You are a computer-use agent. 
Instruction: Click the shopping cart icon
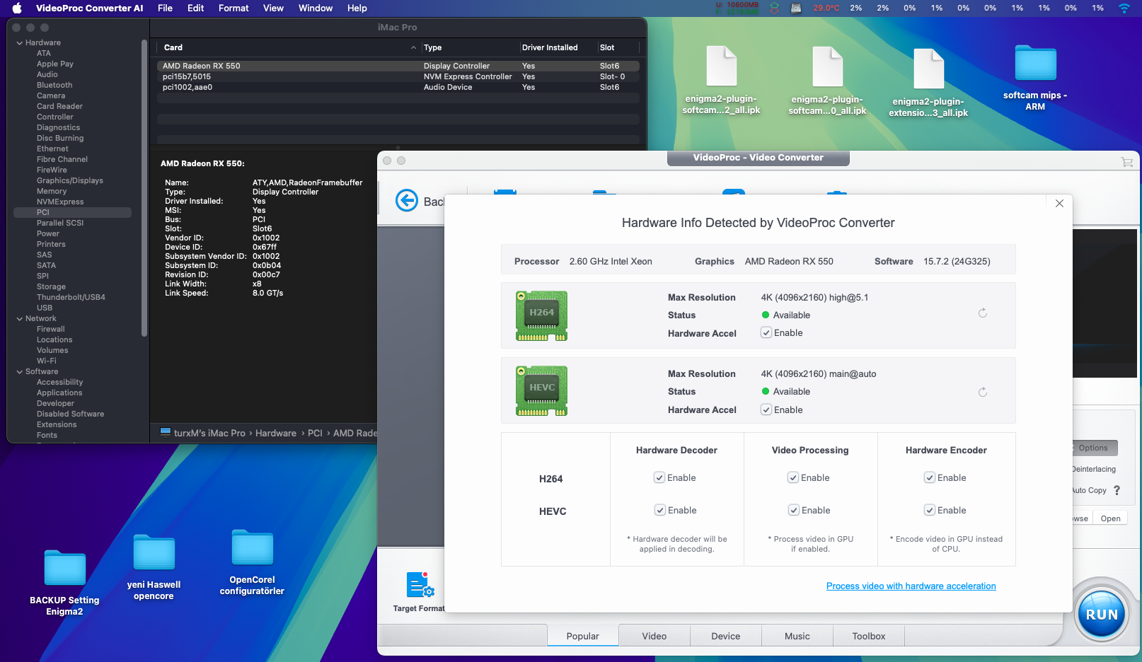pyautogui.click(x=1126, y=162)
